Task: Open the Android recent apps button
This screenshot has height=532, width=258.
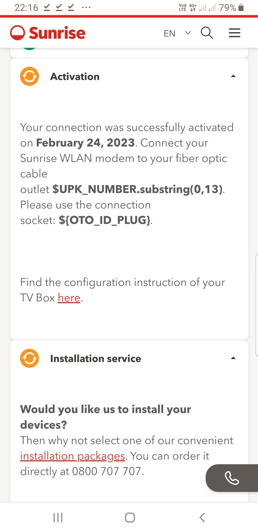Action: click(x=58, y=517)
